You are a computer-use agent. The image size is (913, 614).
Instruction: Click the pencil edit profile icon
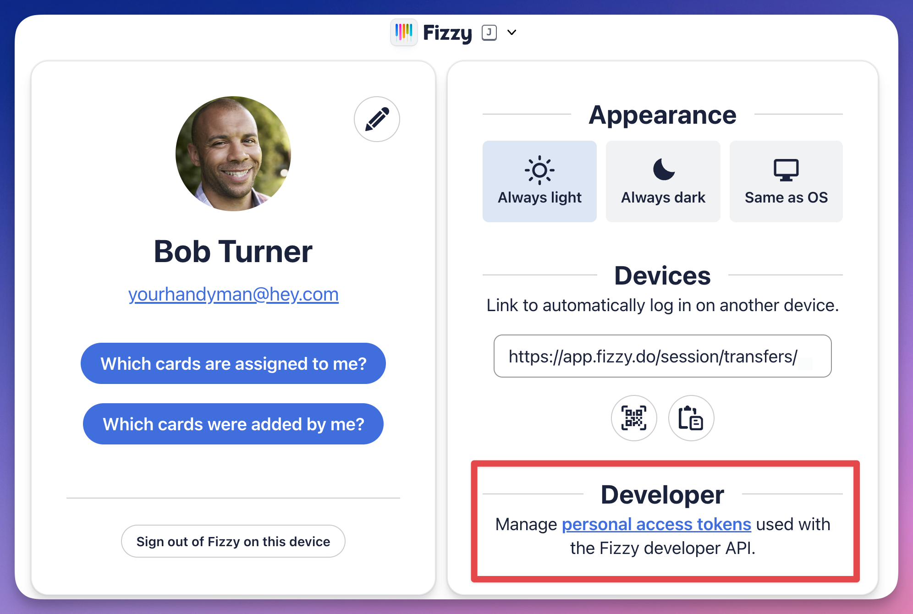(377, 119)
